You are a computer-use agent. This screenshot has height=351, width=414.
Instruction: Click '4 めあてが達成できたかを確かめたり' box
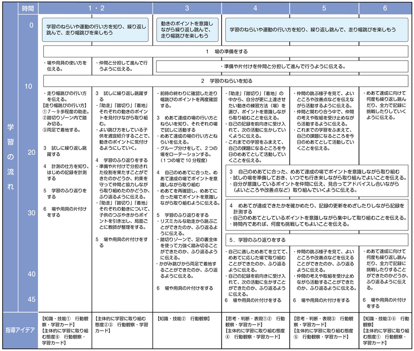[x=317, y=215]
